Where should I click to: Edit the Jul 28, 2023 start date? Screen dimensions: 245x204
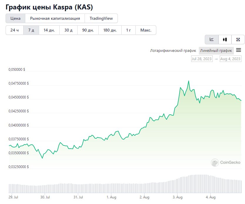click(x=202, y=59)
